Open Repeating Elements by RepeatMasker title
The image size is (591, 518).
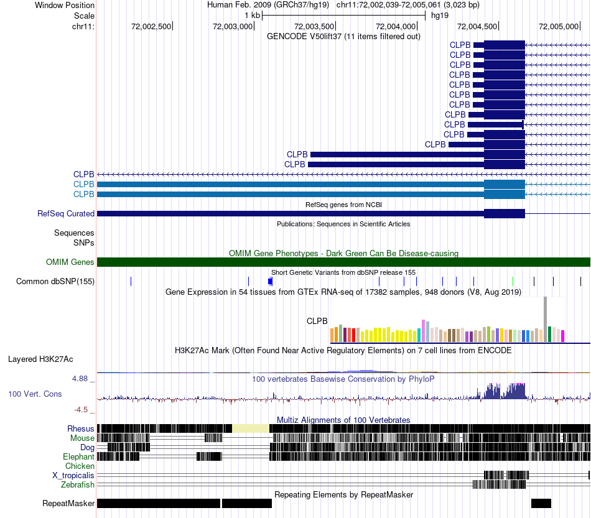(343, 494)
